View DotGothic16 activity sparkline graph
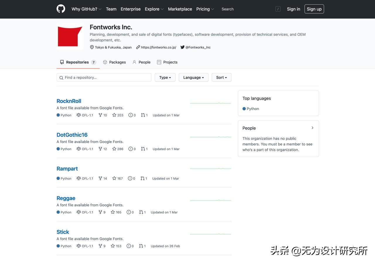 coord(210,137)
